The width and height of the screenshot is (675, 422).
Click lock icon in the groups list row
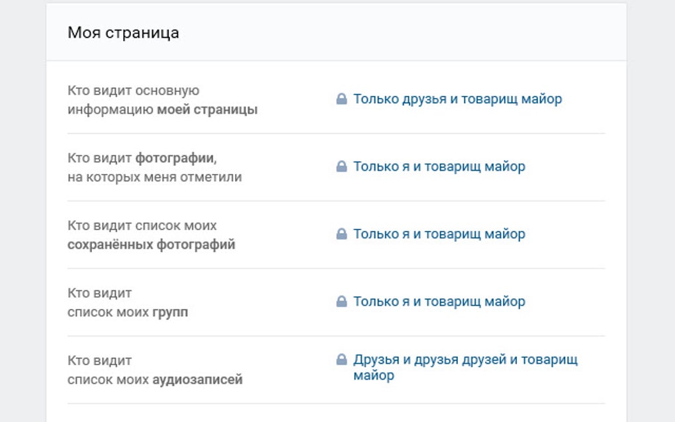[x=341, y=302]
